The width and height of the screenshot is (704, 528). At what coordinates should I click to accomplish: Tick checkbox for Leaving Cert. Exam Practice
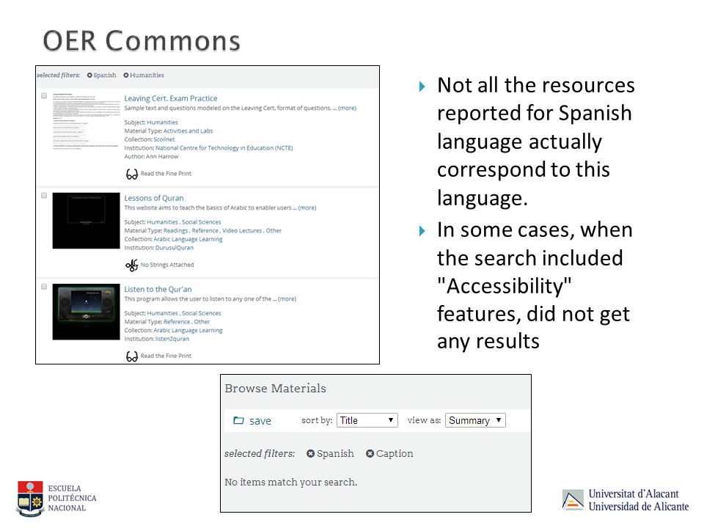[44, 95]
